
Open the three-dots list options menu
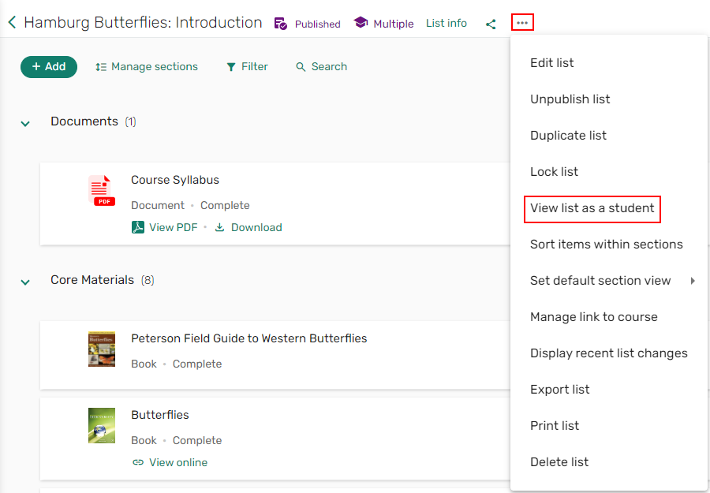(x=522, y=22)
